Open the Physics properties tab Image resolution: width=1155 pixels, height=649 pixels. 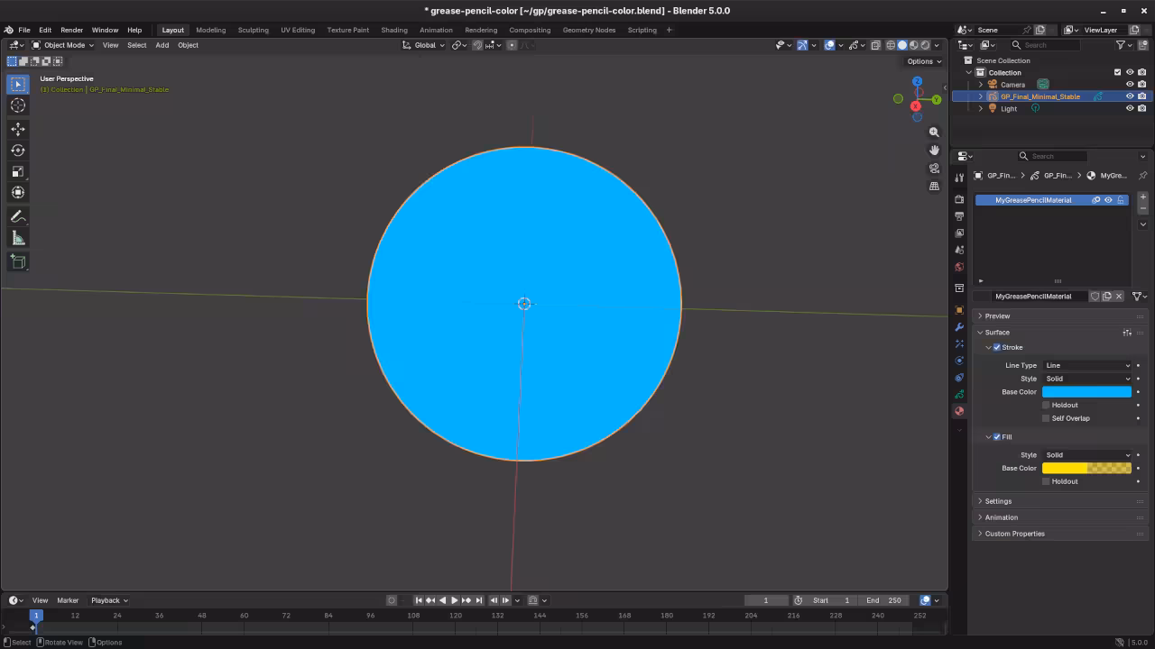pos(959,361)
